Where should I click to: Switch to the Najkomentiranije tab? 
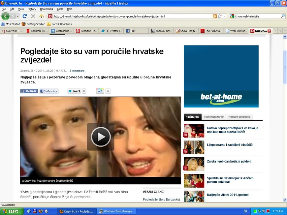tap(214, 117)
